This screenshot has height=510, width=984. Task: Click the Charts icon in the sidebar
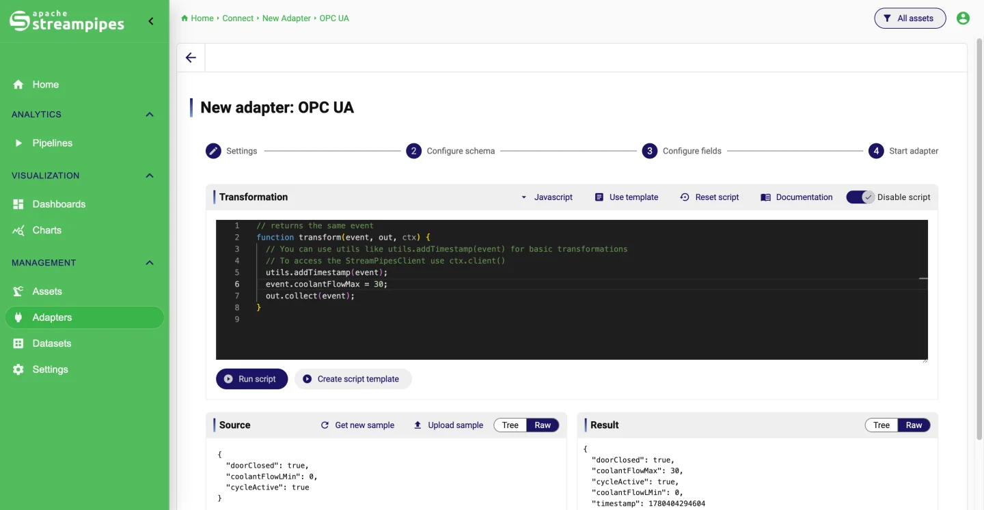(18, 230)
